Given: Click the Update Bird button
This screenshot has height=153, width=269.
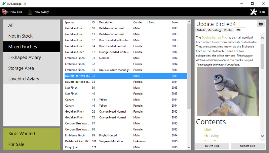Looking at the screenshot, I should 247,146.
